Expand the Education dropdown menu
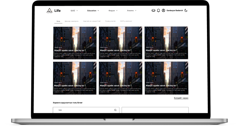 click(93, 11)
